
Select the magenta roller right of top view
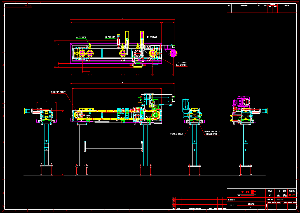point(174,53)
